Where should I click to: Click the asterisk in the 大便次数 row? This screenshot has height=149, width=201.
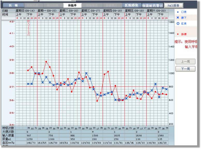(92, 132)
